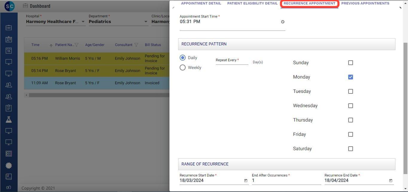
Task: Click the Appointment Start Time field
Action: [x=232, y=22]
